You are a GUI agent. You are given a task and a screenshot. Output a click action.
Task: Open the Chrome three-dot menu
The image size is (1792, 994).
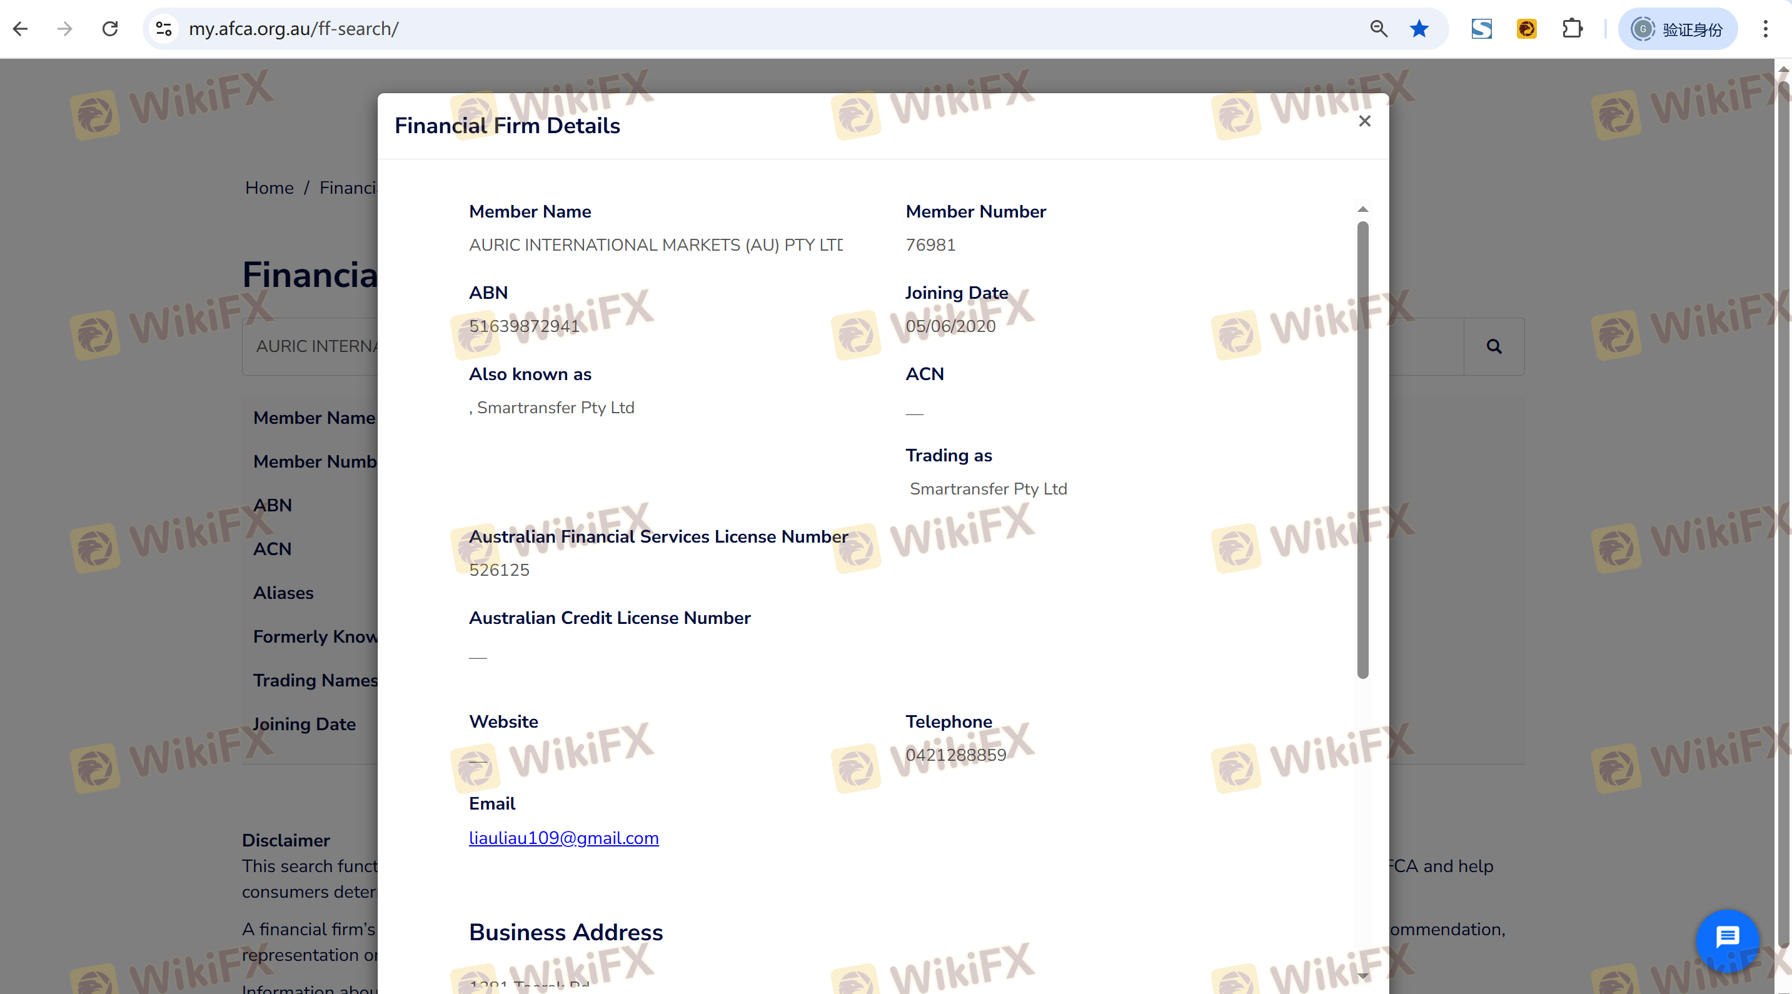pos(1765,29)
